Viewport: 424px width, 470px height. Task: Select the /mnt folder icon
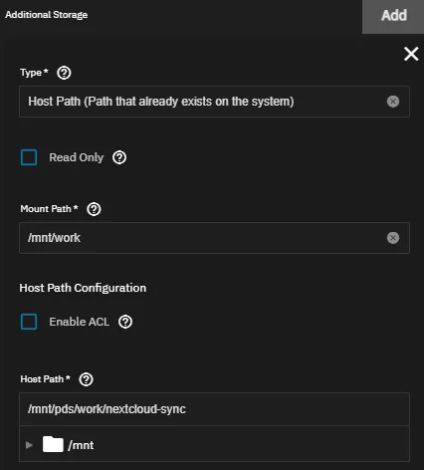pyautogui.click(x=53, y=444)
